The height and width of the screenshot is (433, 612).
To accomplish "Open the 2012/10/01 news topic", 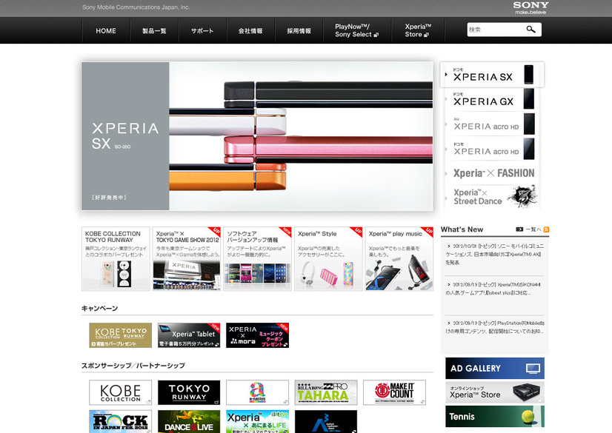I will click(x=494, y=254).
